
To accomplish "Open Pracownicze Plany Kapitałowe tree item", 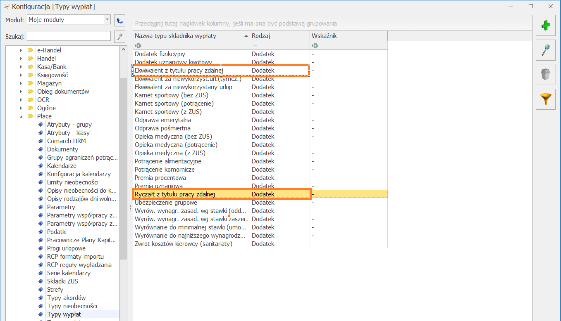I will tap(81, 240).
